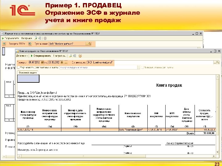Click greyed save icon in journal window toolbar
Viewport: 222px width, 166px height.
pyautogui.click(x=40, y=38)
